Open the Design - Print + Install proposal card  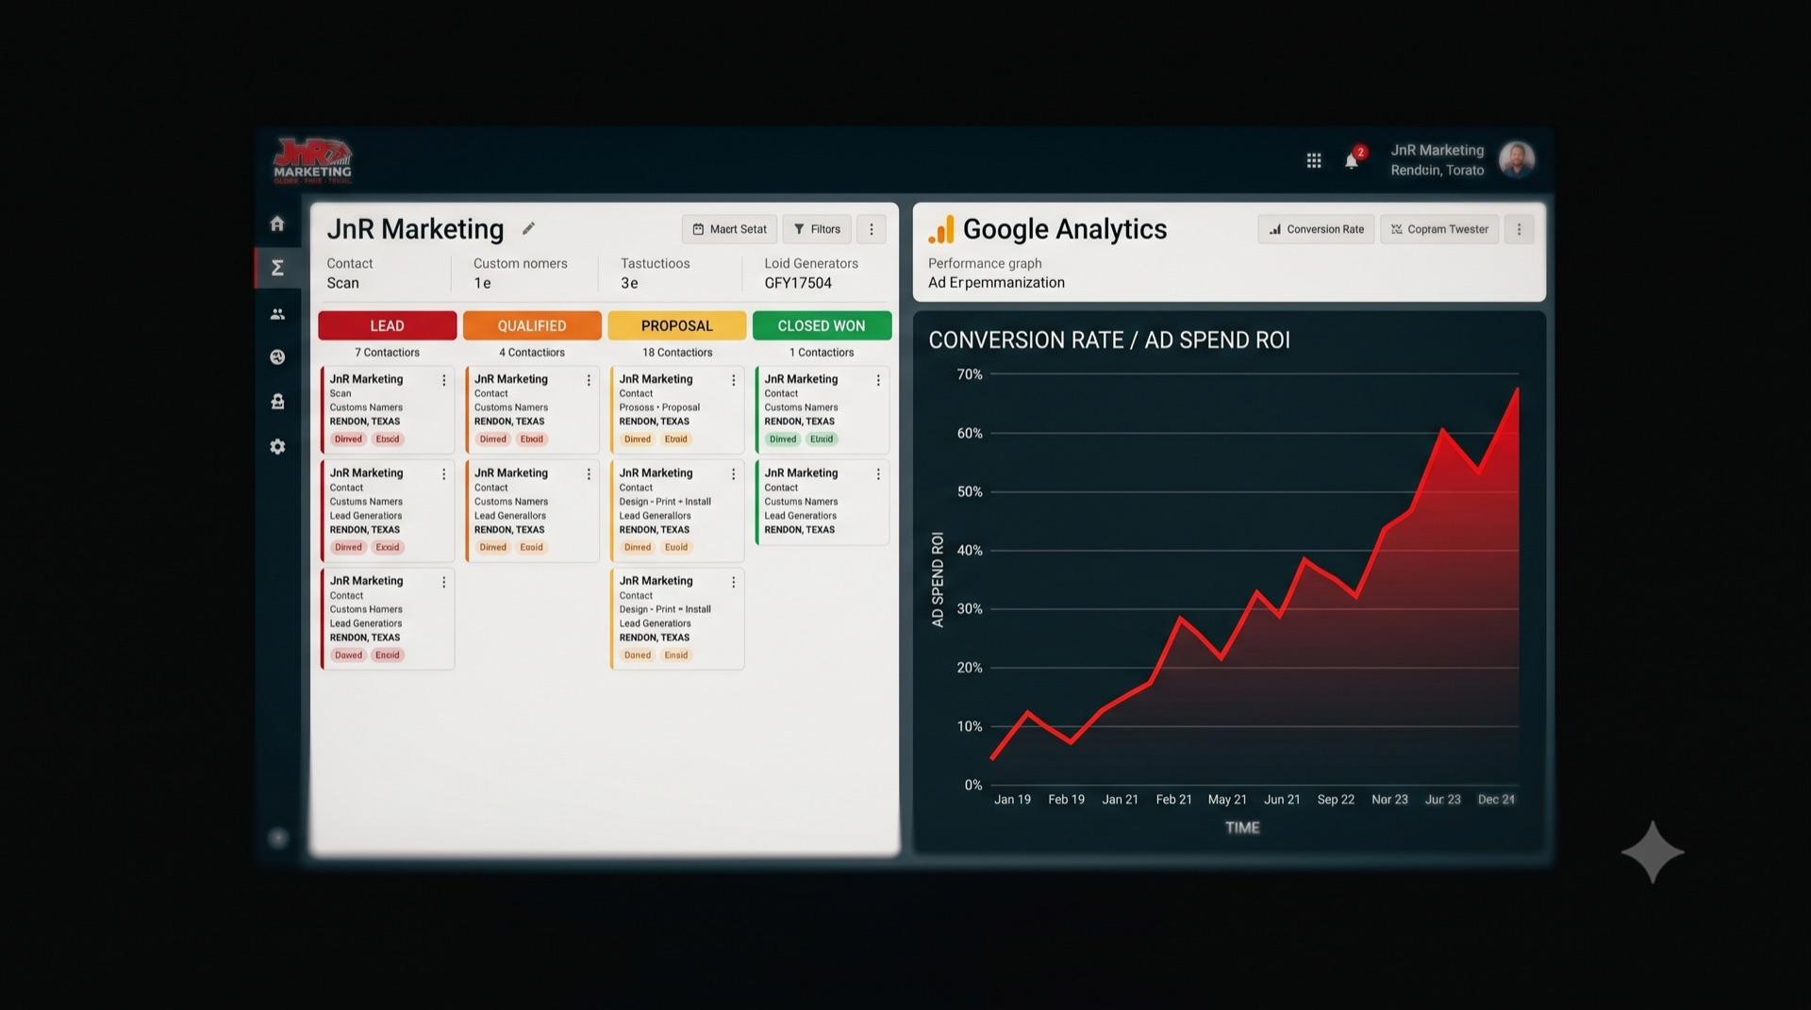pyautogui.click(x=676, y=510)
